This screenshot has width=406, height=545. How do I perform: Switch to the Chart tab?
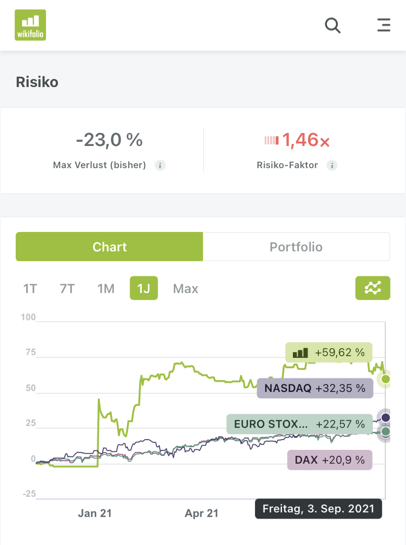tap(109, 247)
